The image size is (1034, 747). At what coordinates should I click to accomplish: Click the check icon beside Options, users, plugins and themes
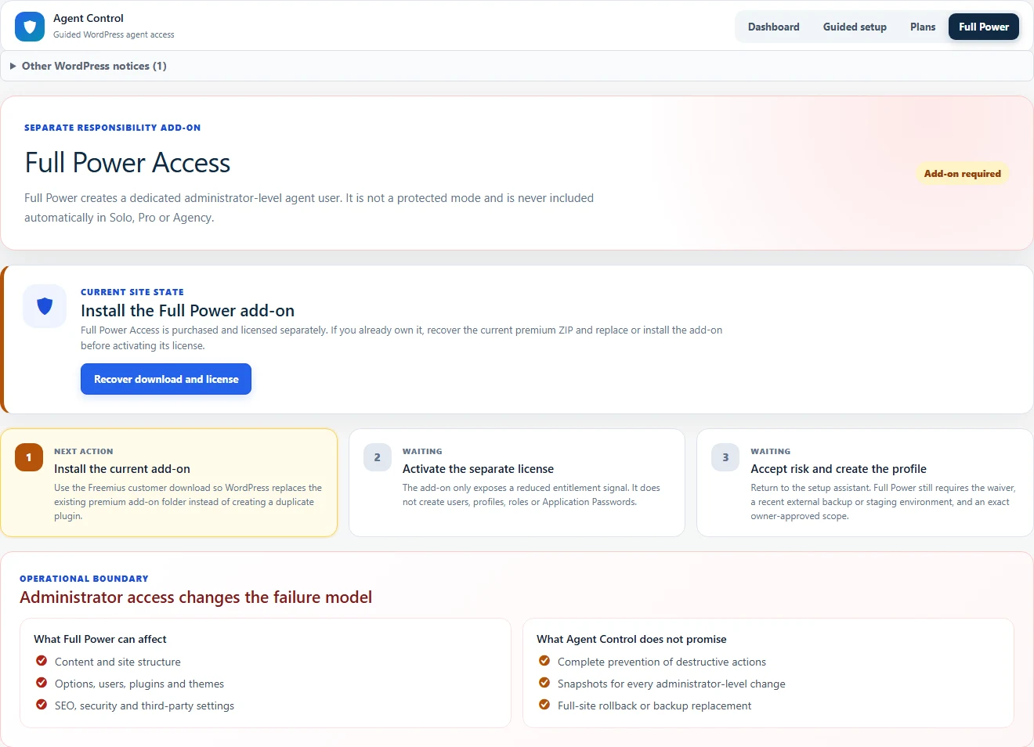42,683
